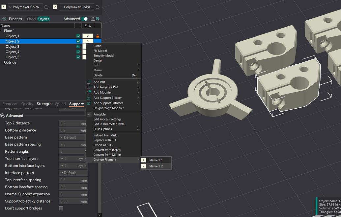
Task: Uncheck the Object_4 printable checkbox
Action: pyautogui.click(x=78, y=52)
